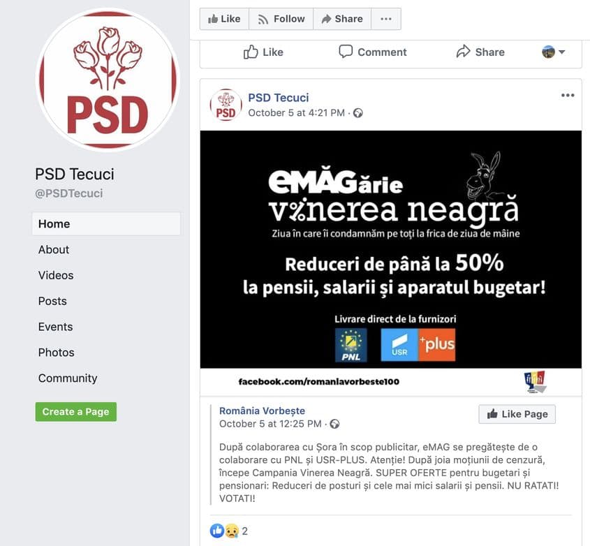The width and height of the screenshot is (590, 546).
Task: Toggle Follow for the page
Action: 281,19
